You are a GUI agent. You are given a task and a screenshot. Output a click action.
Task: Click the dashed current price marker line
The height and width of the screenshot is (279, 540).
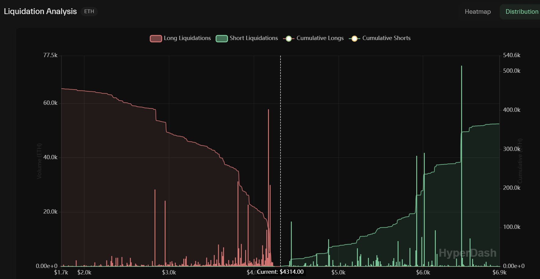[281, 161]
